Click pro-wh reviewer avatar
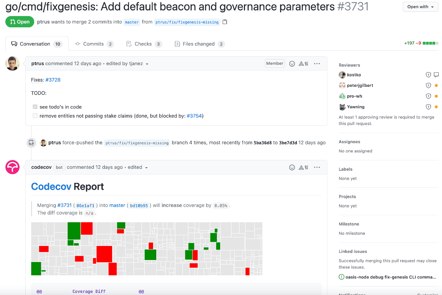 click(x=342, y=96)
